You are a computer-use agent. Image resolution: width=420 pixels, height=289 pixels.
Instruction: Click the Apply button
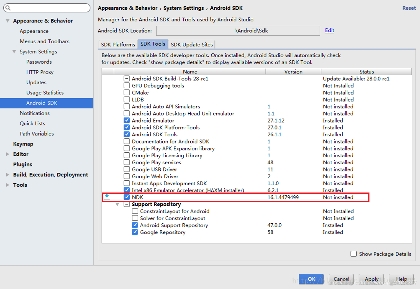click(x=371, y=279)
